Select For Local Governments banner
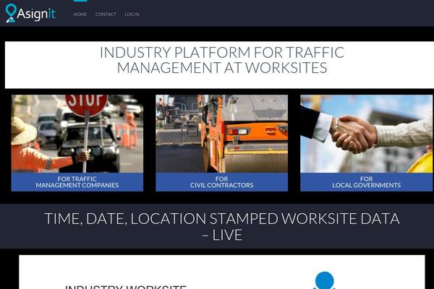 [x=366, y=182]
